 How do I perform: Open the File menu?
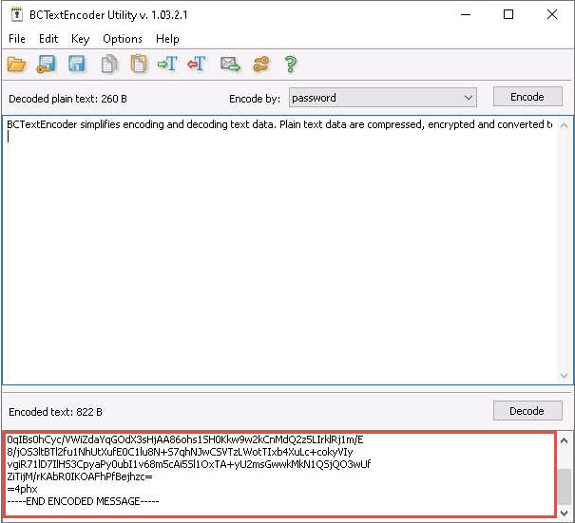pos(17,39)
